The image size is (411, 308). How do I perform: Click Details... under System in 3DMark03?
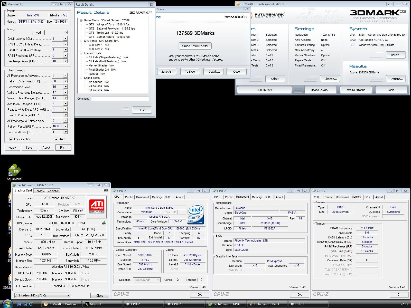[x=396, y=55]
